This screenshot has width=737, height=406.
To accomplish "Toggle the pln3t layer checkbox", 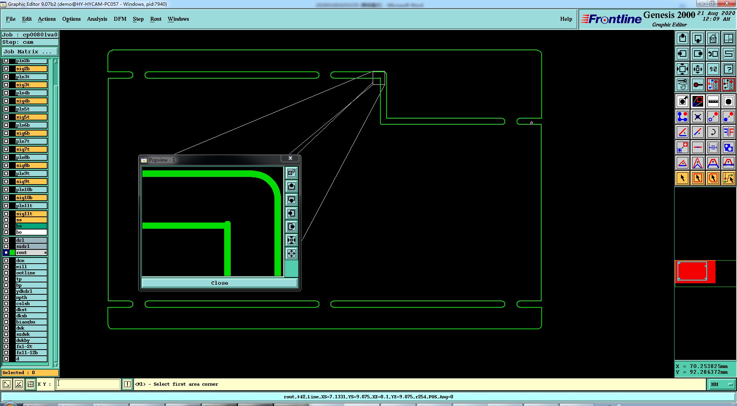I will 6,77.
